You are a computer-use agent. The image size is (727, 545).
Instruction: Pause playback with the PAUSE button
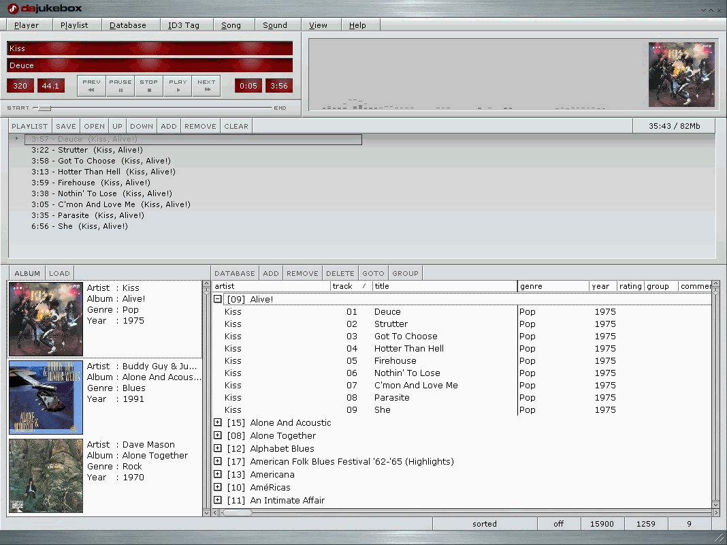120,86
